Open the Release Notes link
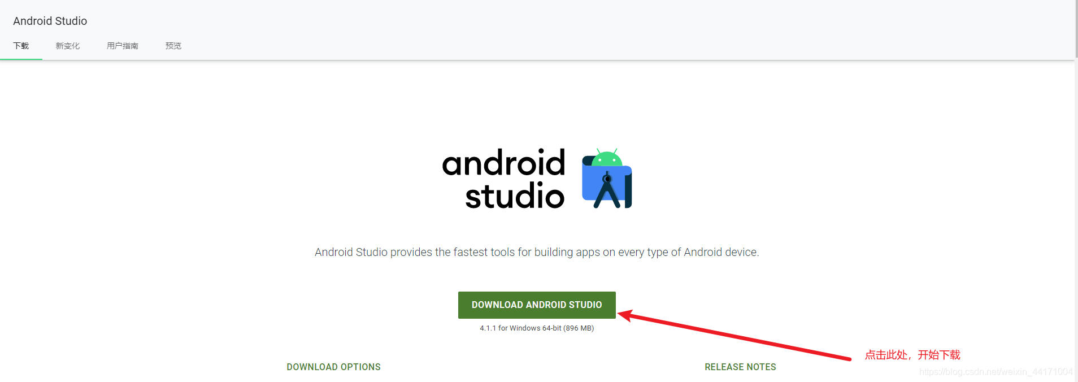The height and width of the screenshot is (382, 1078). click(x=740, y=367)
